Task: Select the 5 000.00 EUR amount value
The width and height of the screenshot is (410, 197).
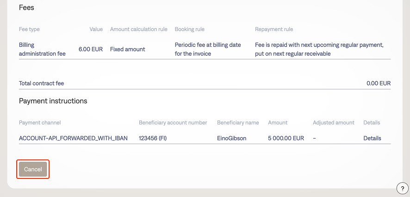Action: coord(286,138)
